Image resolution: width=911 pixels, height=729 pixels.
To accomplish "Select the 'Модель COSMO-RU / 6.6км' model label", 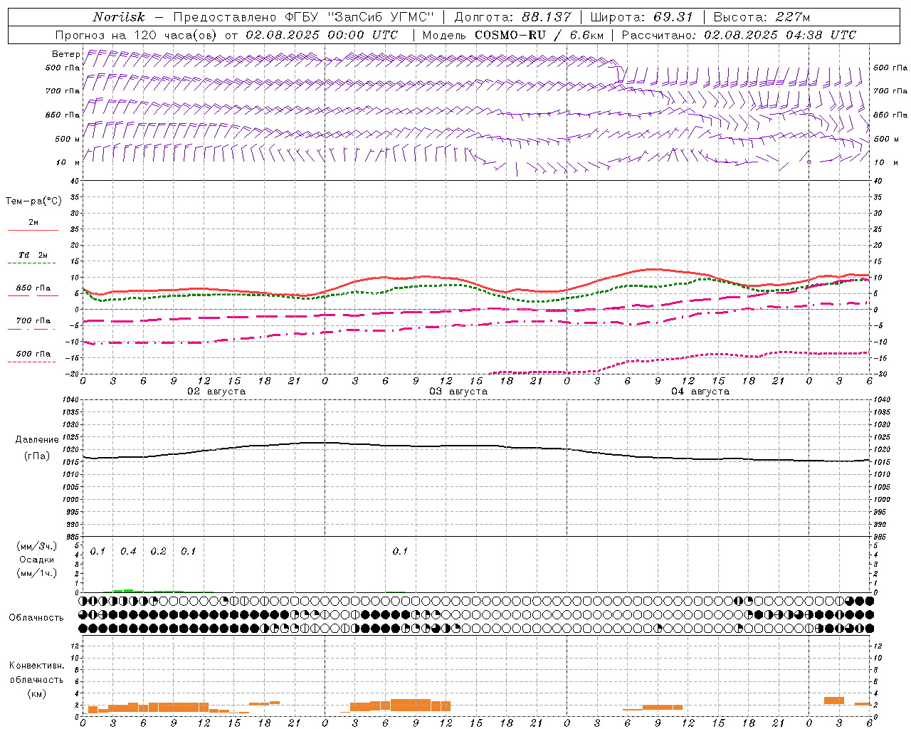I will click(x=513, y=35).
